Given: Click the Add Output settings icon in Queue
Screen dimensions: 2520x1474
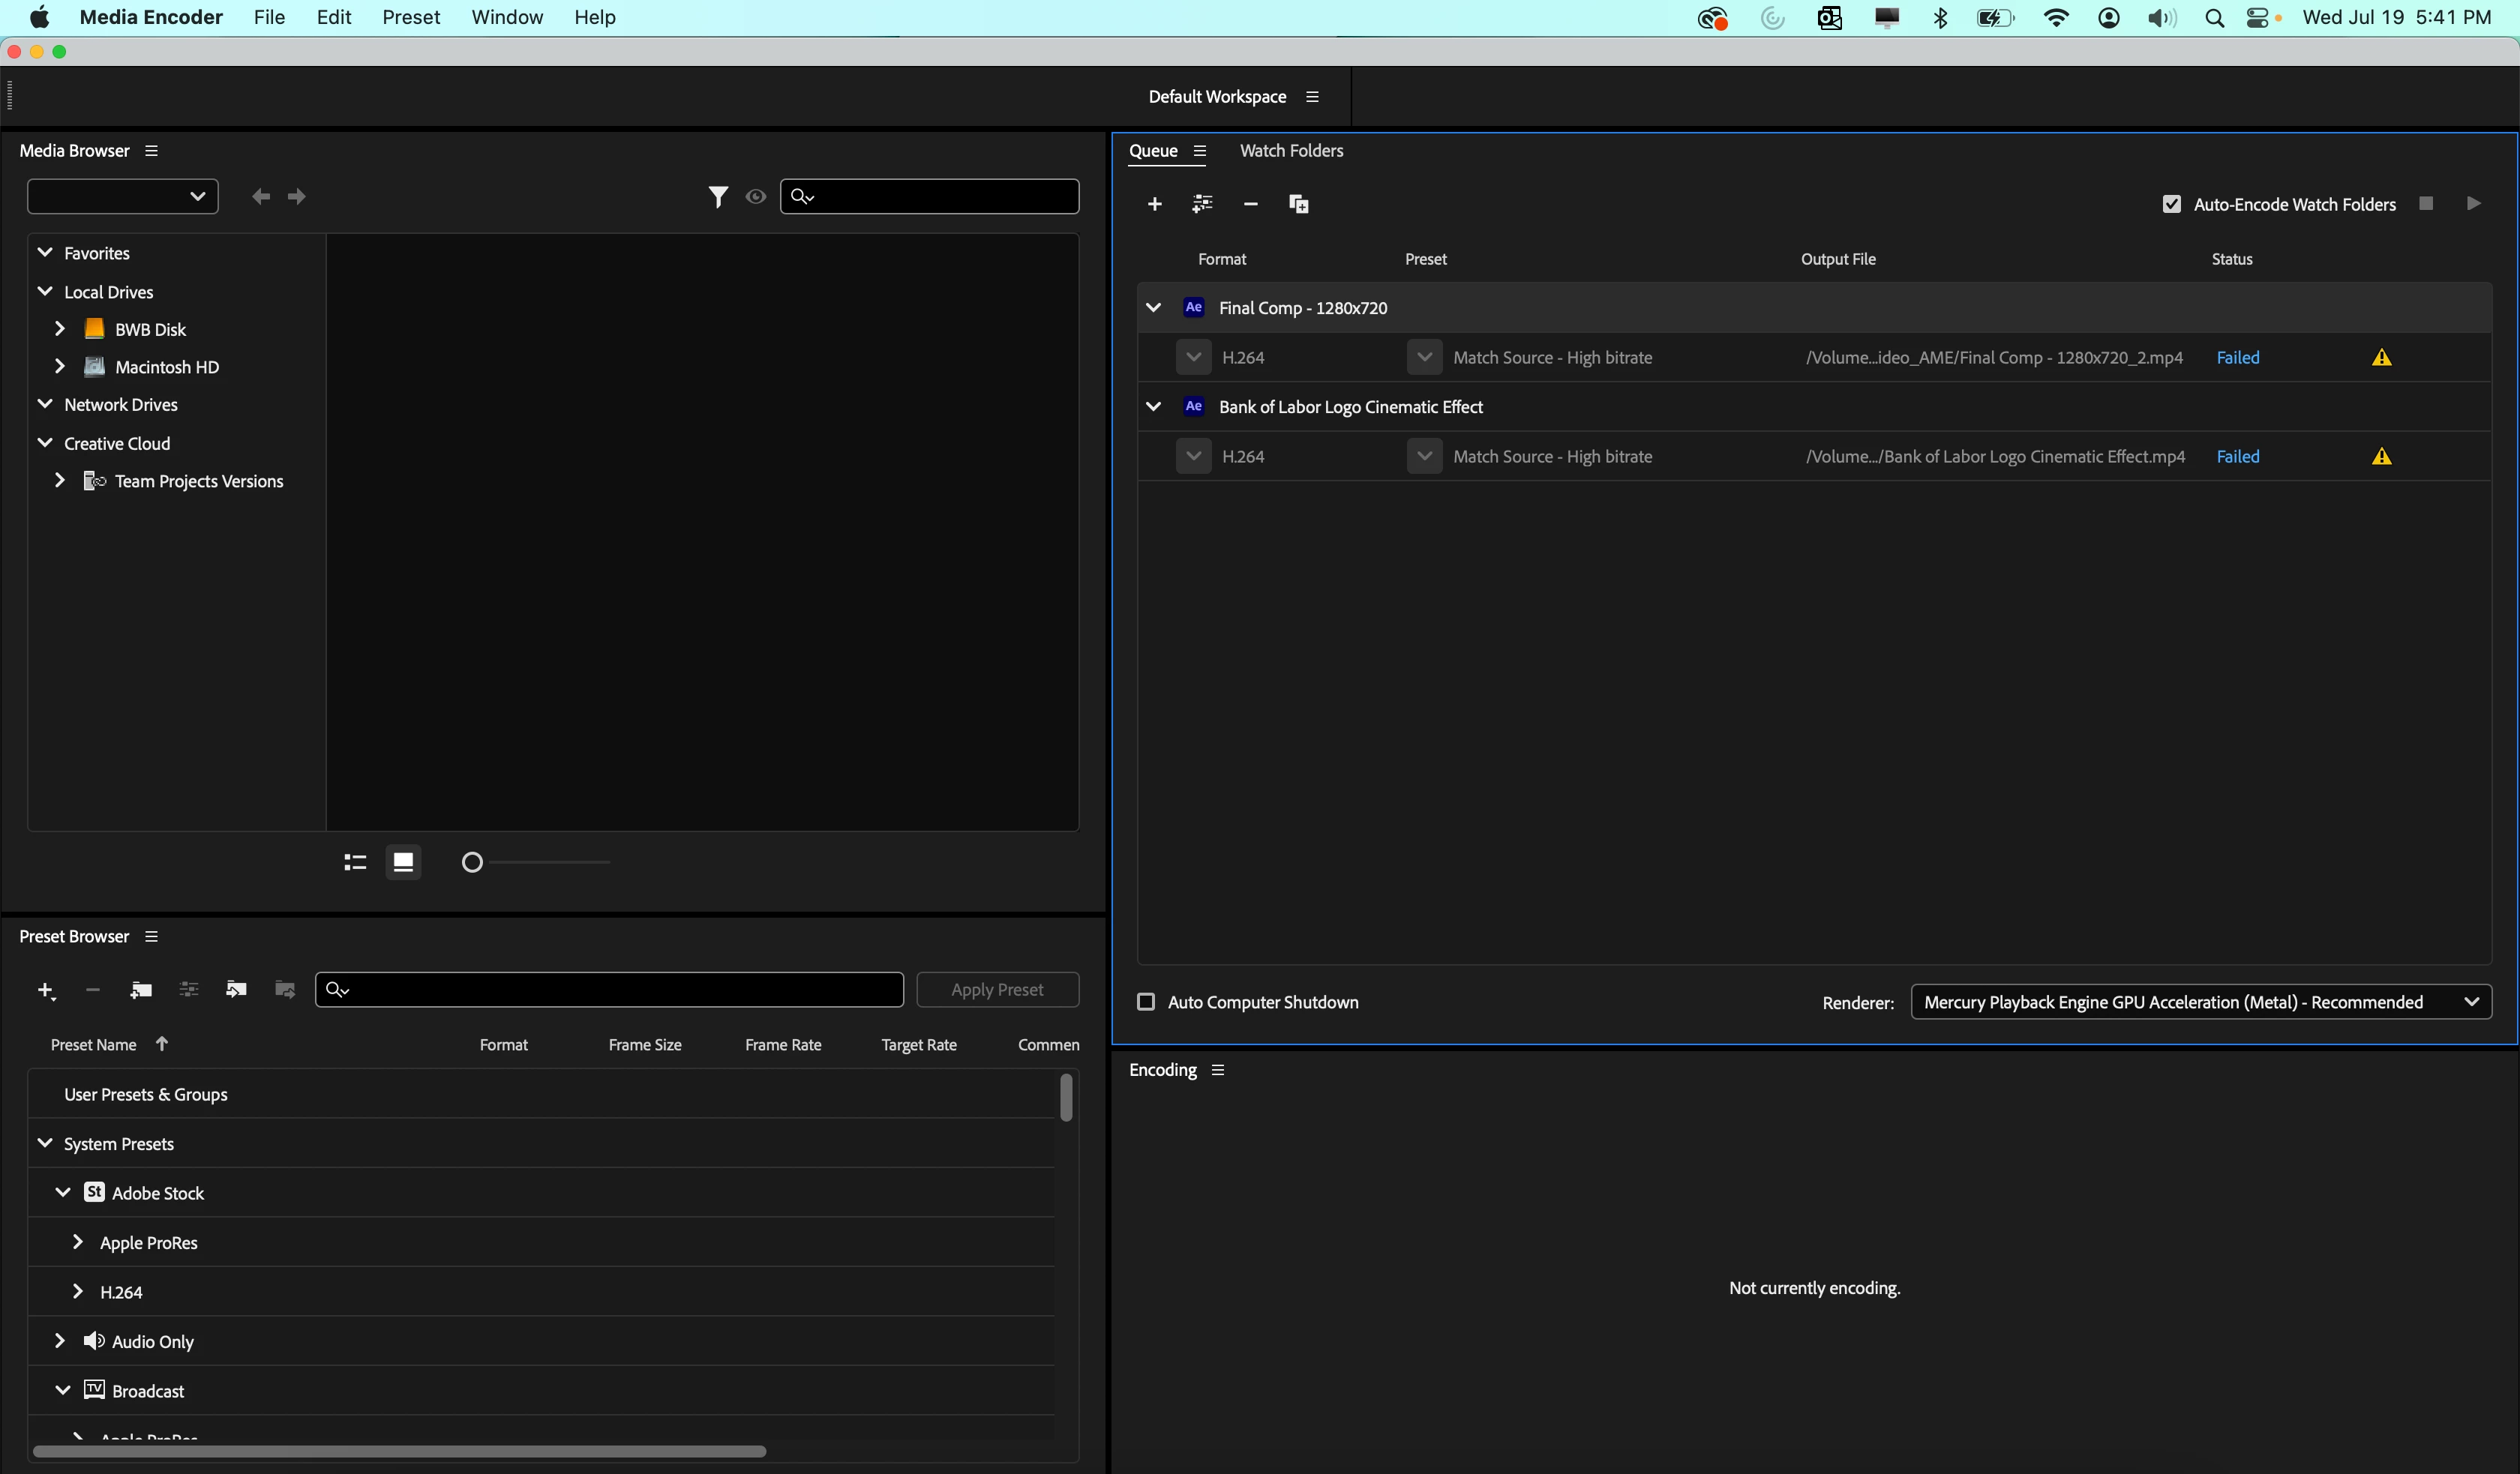Looking at the screenshot, I should pyautogui.click(x=1202, y=204).
